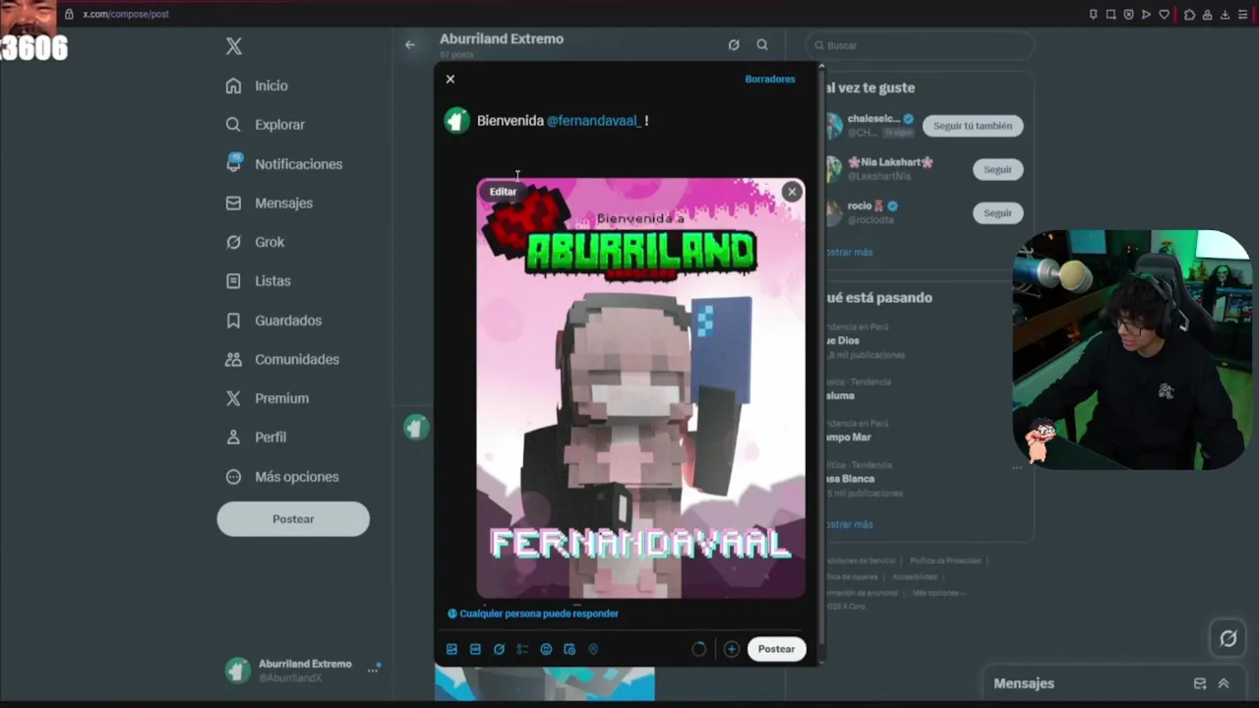Open the Política de Privacidad footer link
Screen dimensions: 1259x708
click(945, 560)
